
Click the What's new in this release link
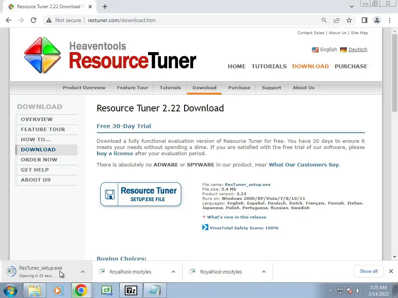click(x=237, y=217)
